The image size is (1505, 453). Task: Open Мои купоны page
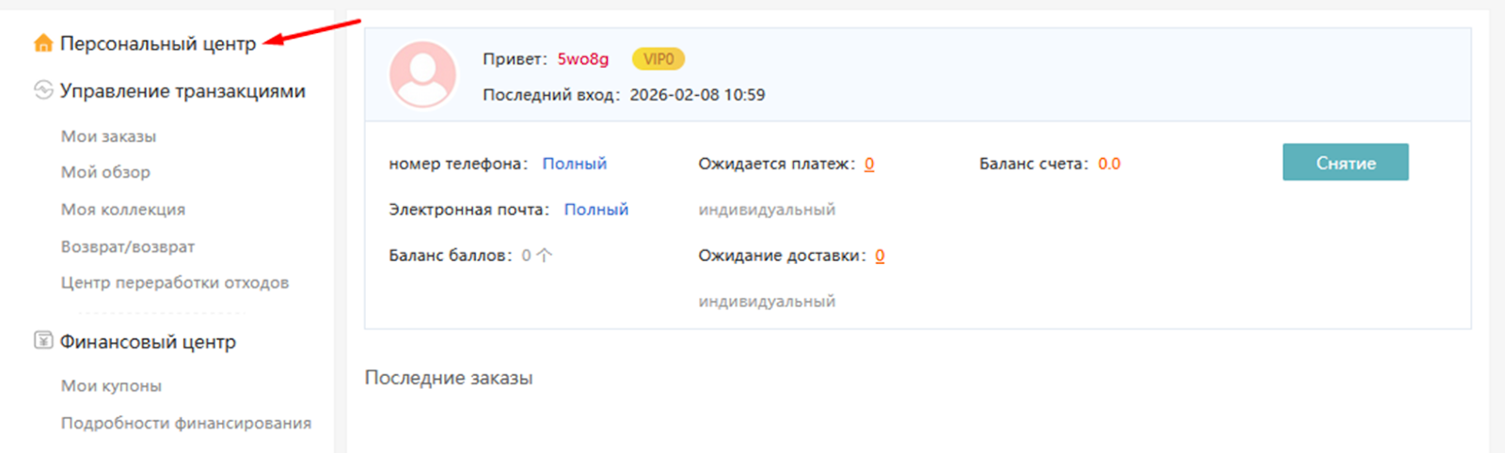pyautogui.click(x=111, y=385)
